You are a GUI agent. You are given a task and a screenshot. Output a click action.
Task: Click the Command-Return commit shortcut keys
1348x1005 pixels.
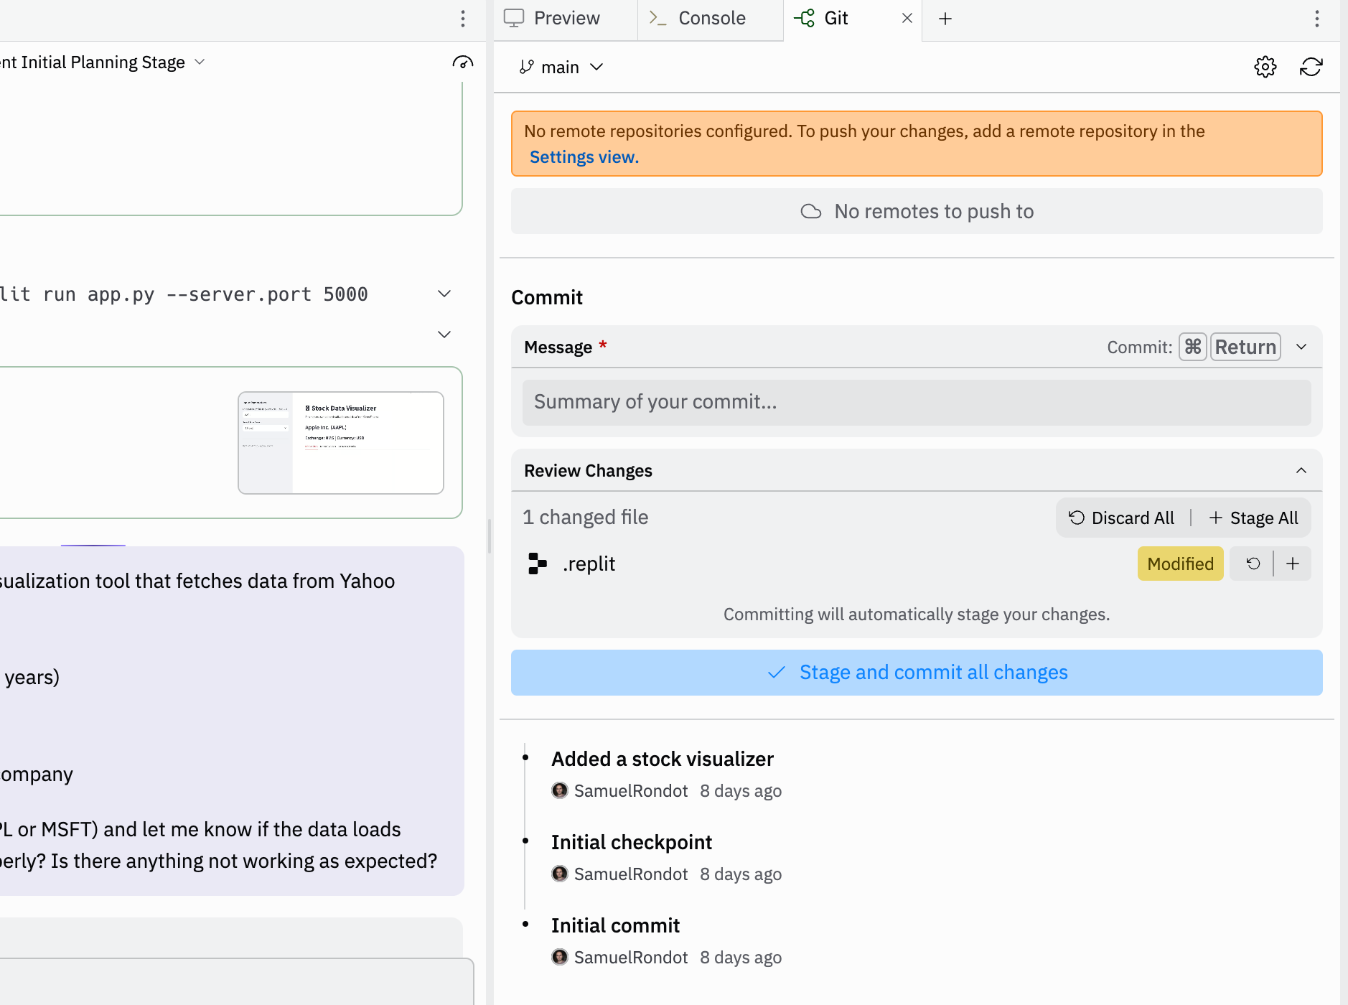pyautogui.click(x=1230, y=347)
